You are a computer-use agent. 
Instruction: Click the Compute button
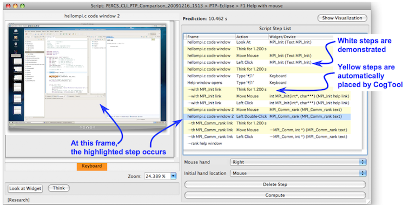[275, 195]
